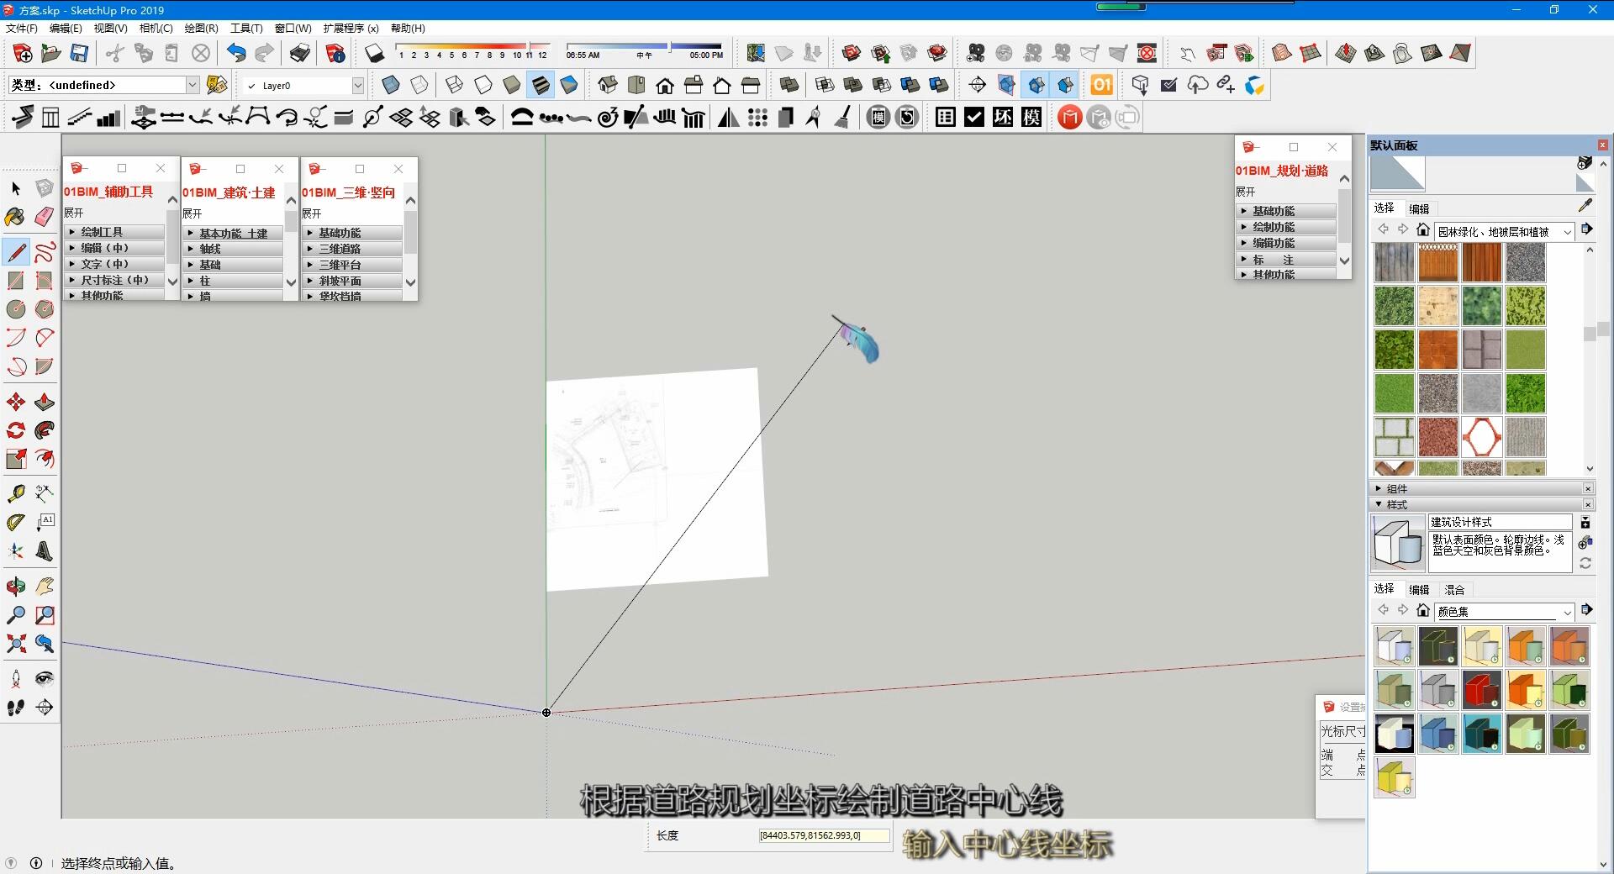Expand the 轴线 section
The width and height of the screenshot is (1614, 874).
point(234,249)
